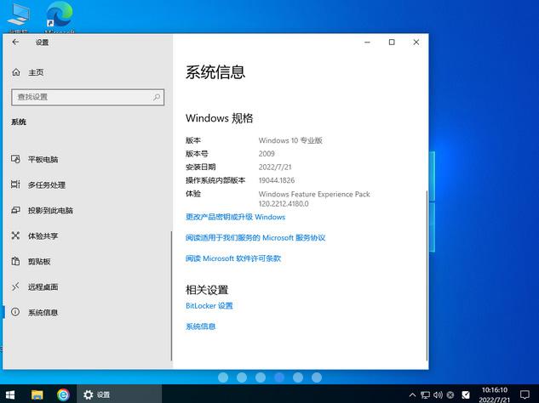Select the 投影到此电脑 sidebar icon
This screenshot has width=539, height=403.
point(15,210)
